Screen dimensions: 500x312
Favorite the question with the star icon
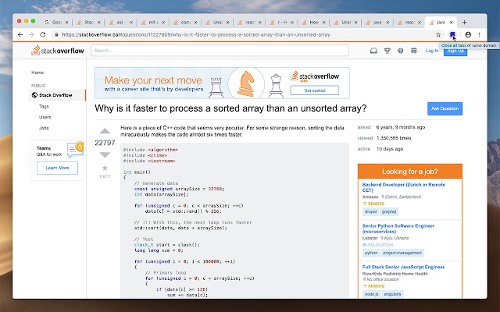(x=105, y=168)
